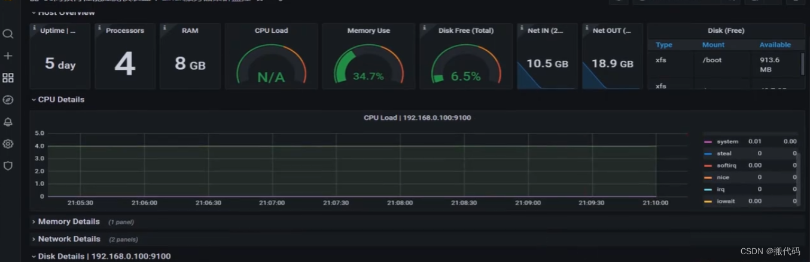Click the /boot mount cell

[712, 60]
